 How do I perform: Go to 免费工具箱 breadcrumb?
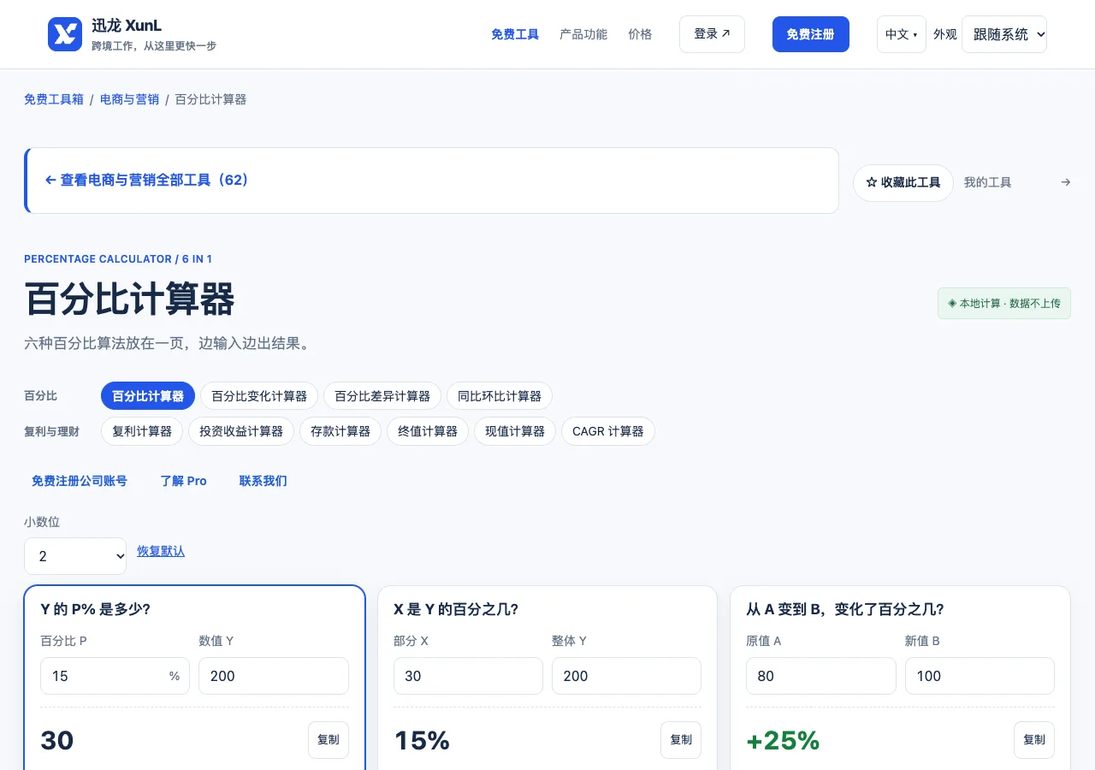click(54, 99)
